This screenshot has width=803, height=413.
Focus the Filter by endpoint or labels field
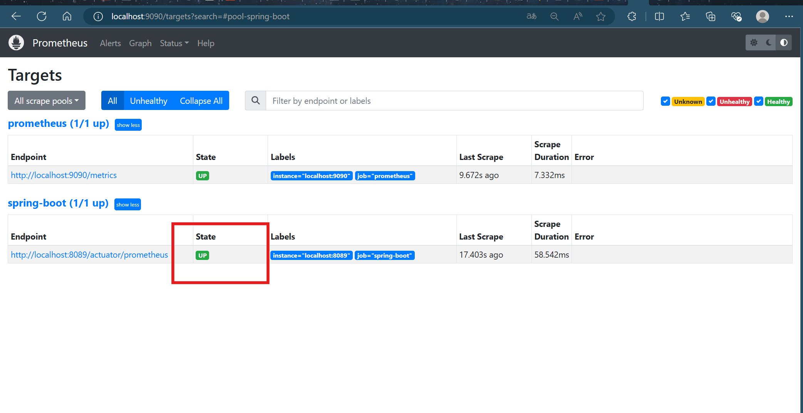coord(454,101)
